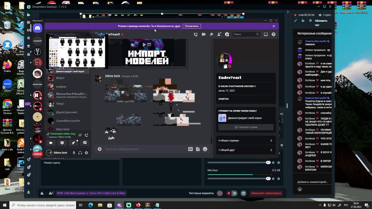The width and height of the screenshot is (372, 209).
Task: Open soundboard in voice panel
Action: tap(85, 143)
